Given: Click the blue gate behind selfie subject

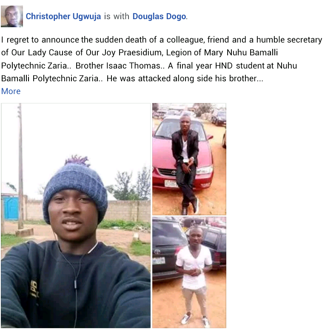Looking at the screenshot, I should pos(10,208).
